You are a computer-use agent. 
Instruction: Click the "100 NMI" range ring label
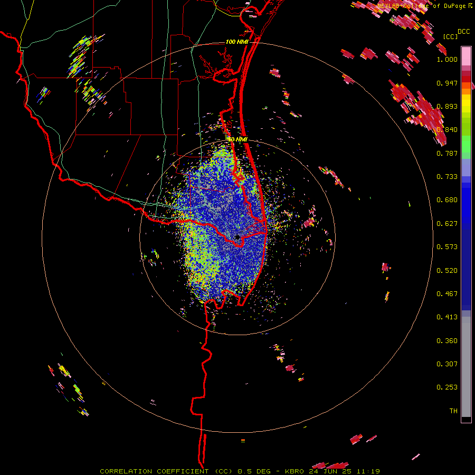click(237, 42)
